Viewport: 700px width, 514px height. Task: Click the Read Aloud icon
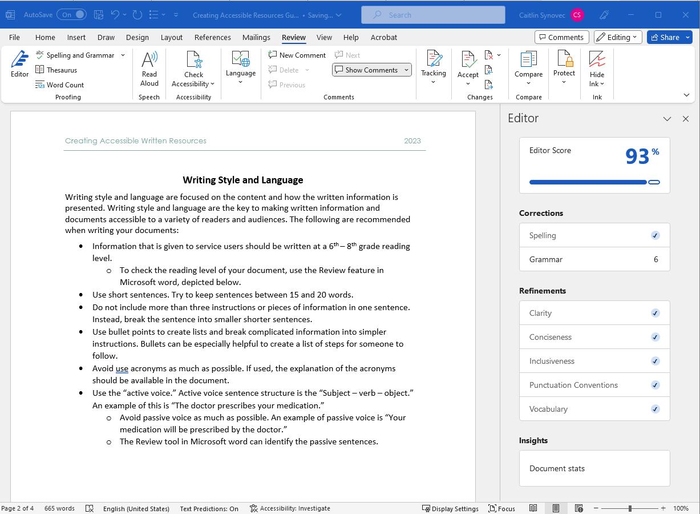(x=149, y=68)
